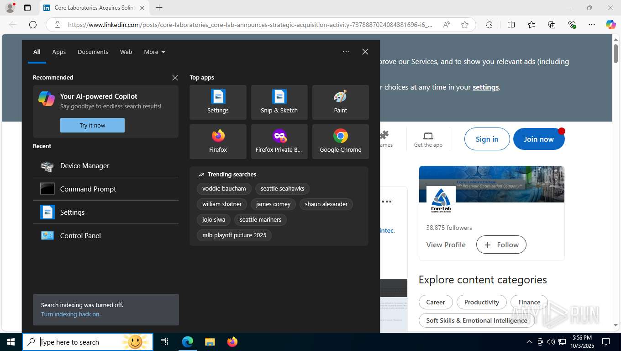Screen dimensions: 621x351
Task: Switch to Documents search tab
Action: click(x=93, y=52)
